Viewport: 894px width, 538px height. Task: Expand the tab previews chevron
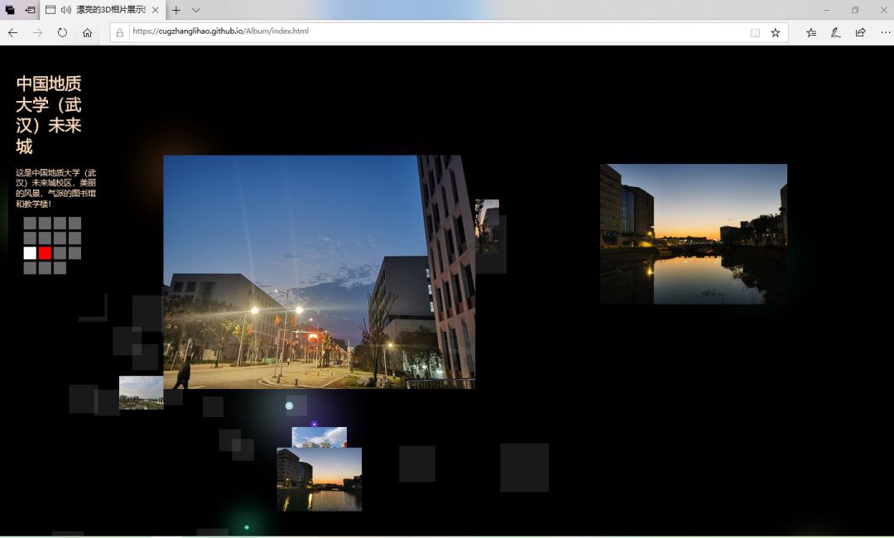[195, 10]
